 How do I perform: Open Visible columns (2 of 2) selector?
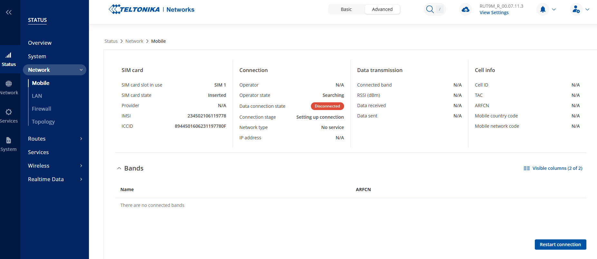[x=553, y=168]
